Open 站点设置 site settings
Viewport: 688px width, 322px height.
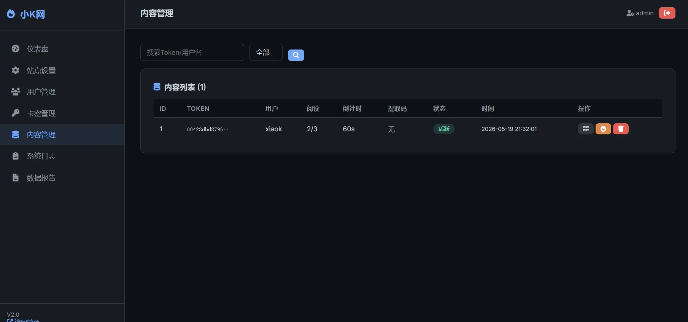click(x=62, y=70)
